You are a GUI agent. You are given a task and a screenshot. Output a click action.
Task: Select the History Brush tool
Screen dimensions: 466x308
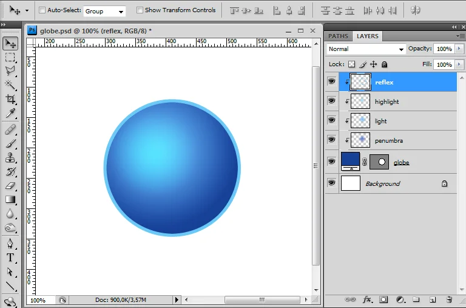click(x=10, y=172)
